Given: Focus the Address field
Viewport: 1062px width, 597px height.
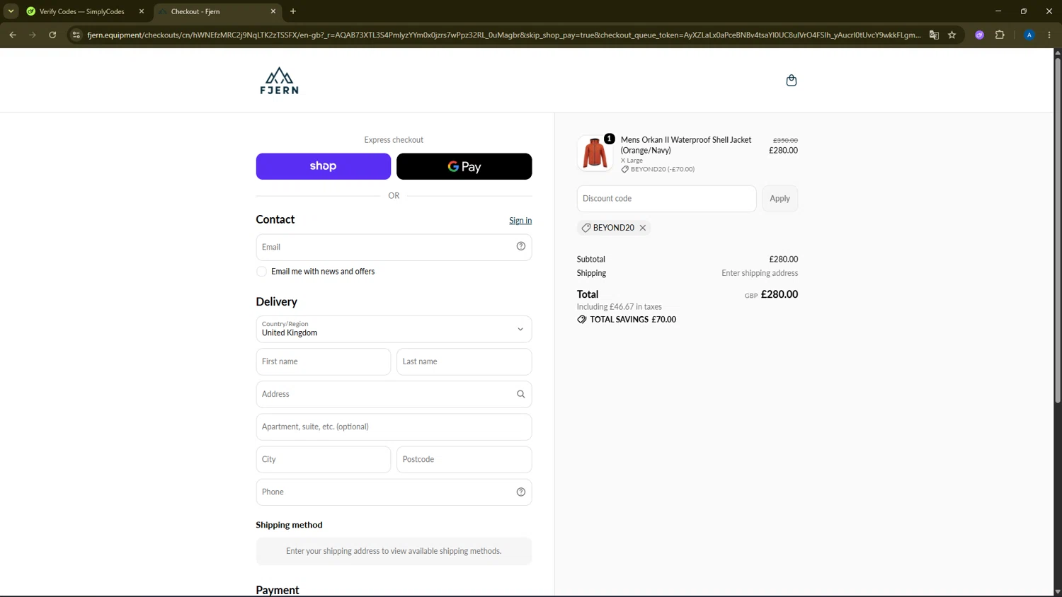Looking at the screenshot, I should [x=394, y=394].
